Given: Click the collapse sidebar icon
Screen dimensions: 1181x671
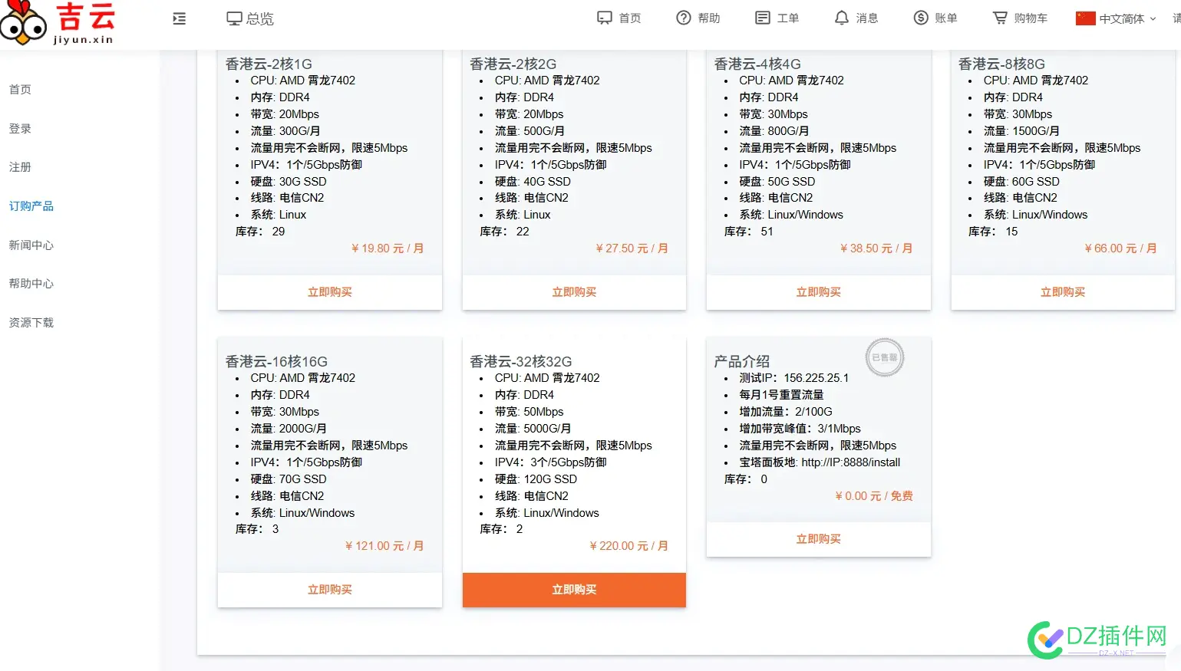Looking at the screenshot, I should point(179,18).
